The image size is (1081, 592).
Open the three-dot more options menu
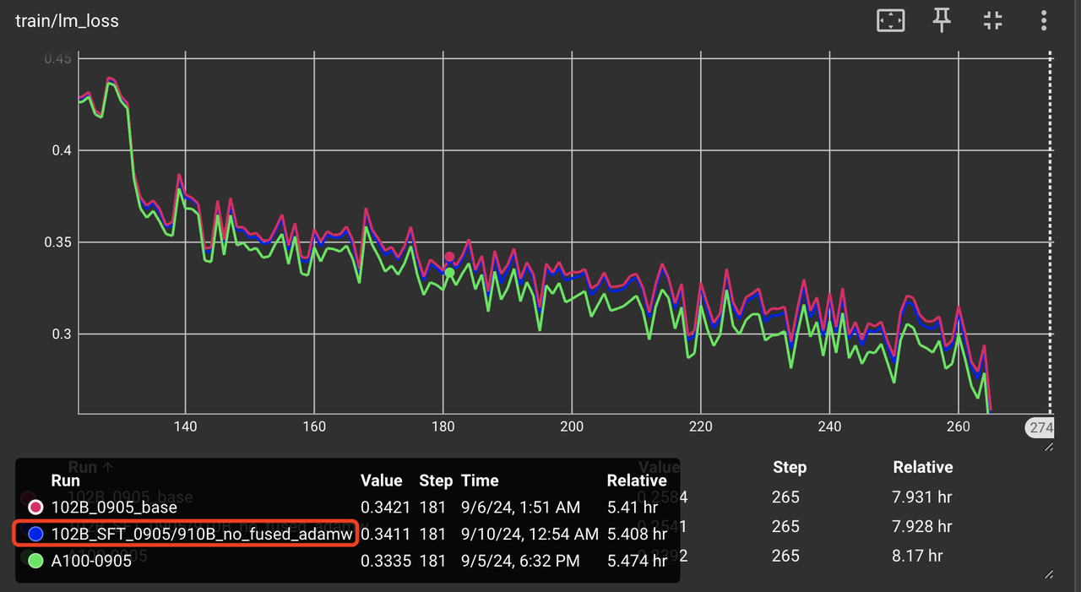pyautogui.click(x=1045, y=20)
